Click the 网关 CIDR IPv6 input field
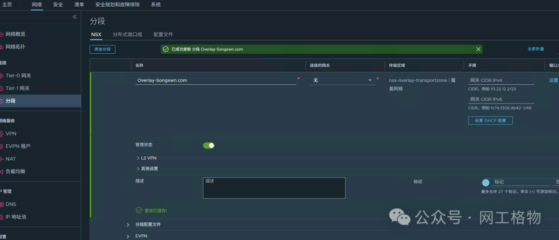Image resolution: width=559 pixels, height=240 pixels. point(501,99)
